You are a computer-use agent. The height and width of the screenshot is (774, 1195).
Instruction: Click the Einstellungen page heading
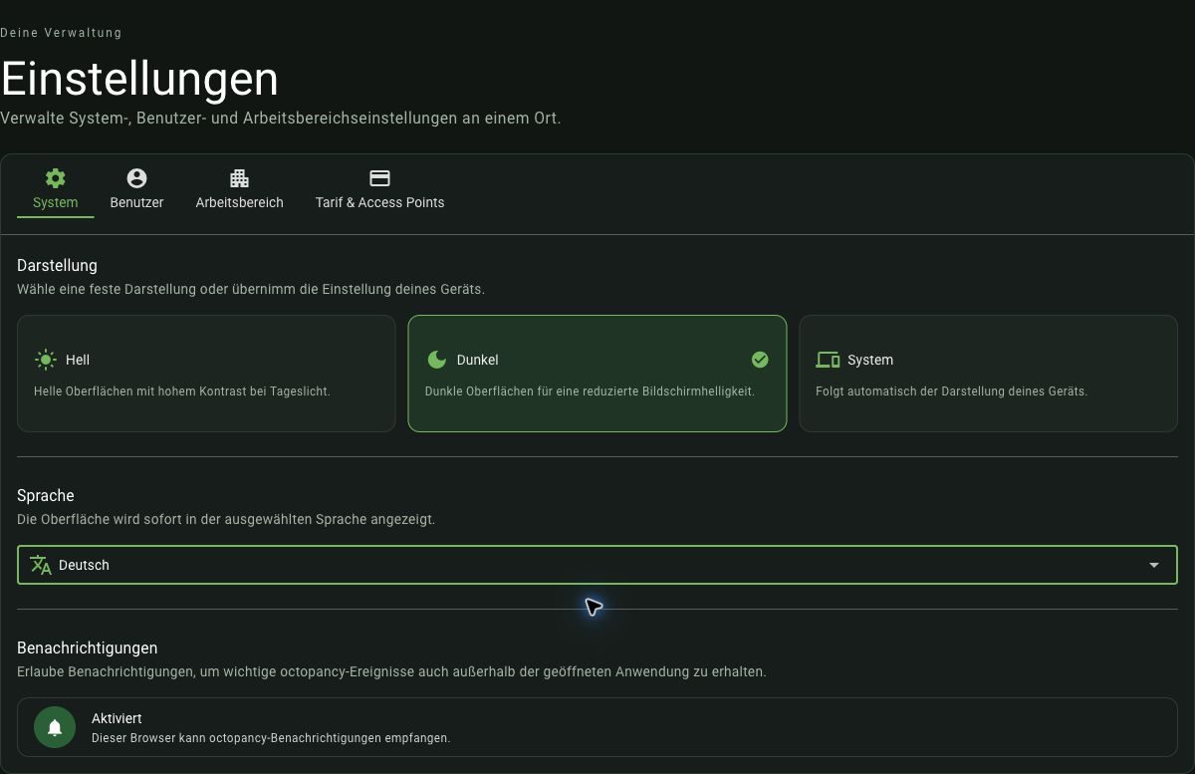point(139,79)
